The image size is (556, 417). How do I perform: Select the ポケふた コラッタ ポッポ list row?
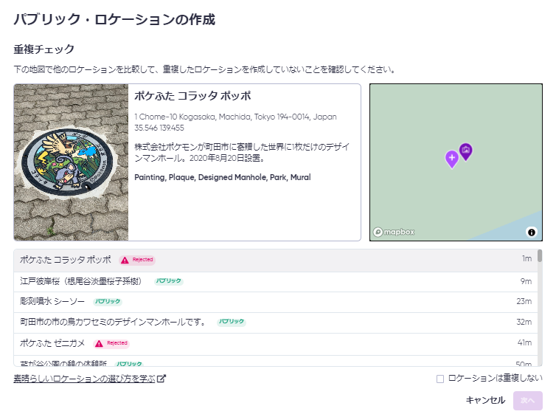click(x=276, y=260)
